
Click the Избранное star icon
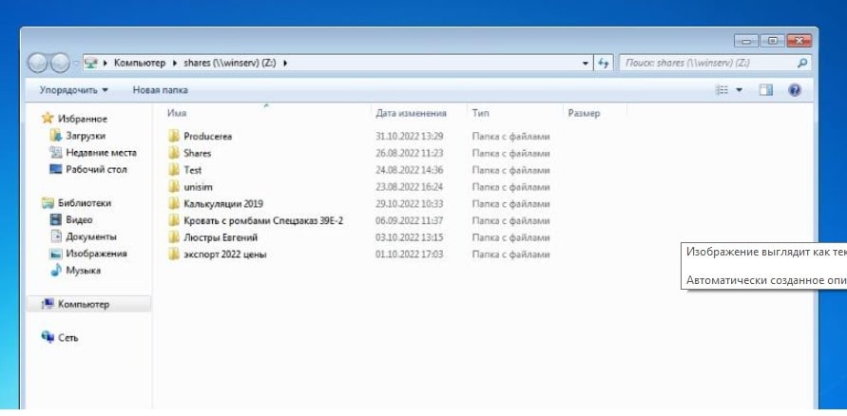48,118
